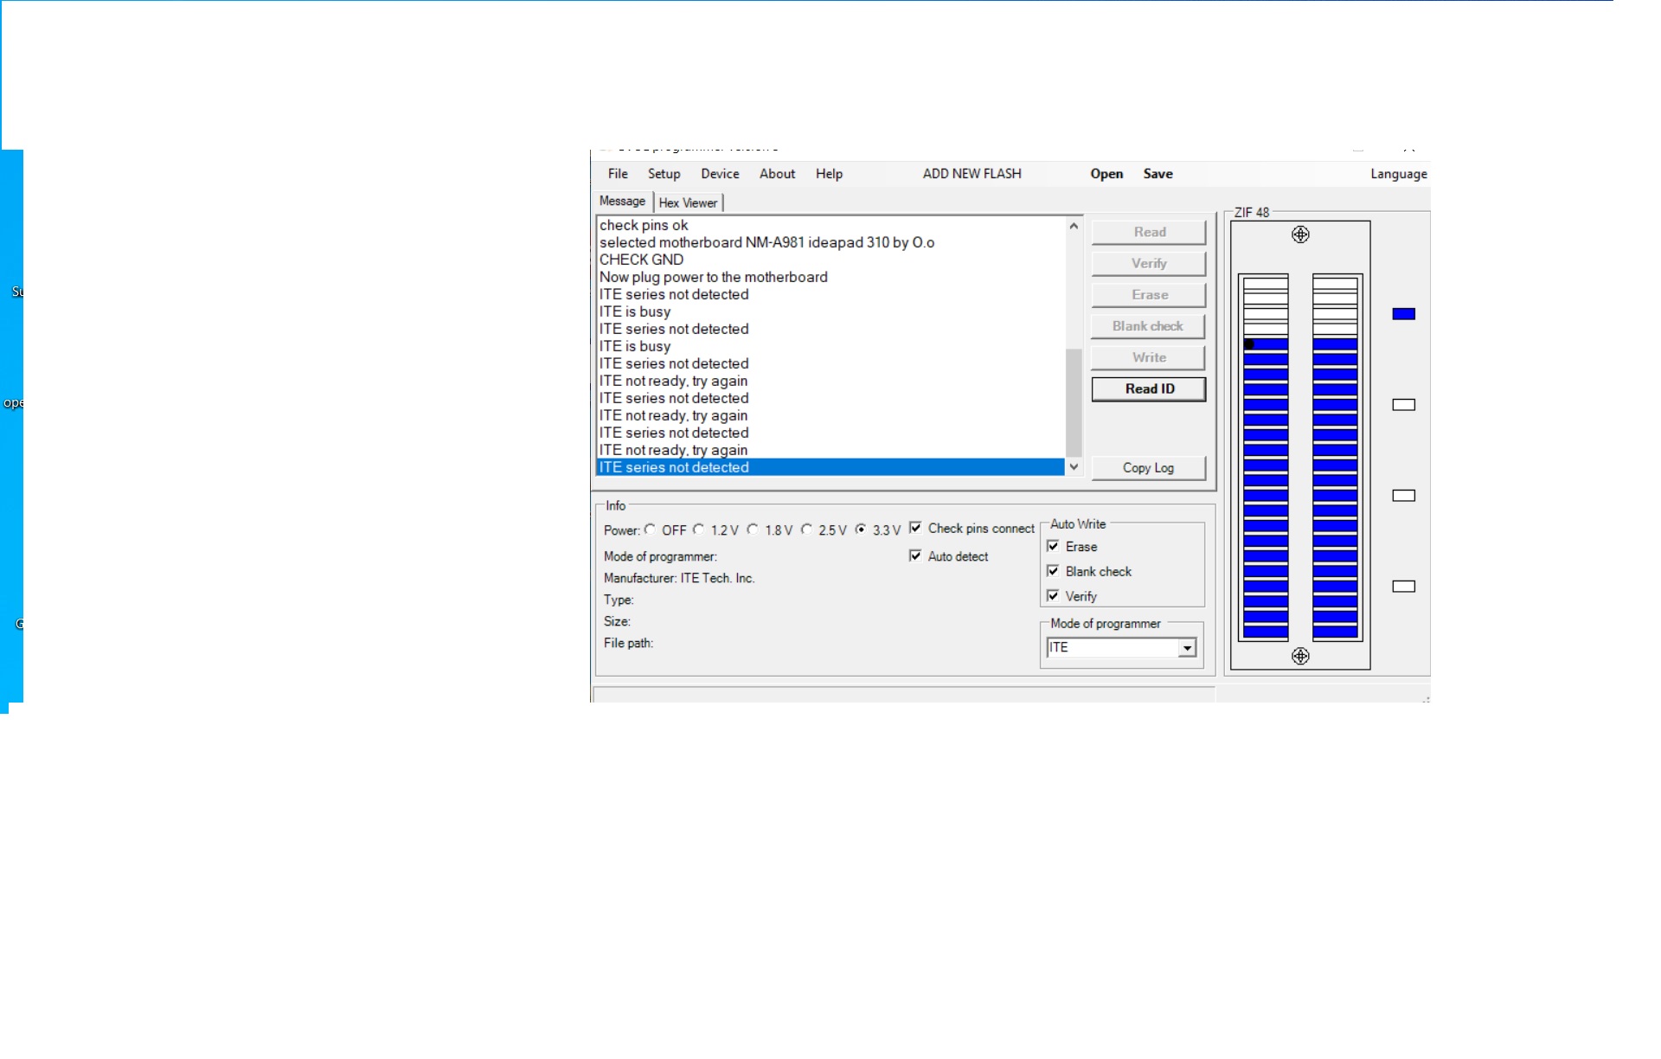The image size is (1661, 1059).
Task: Click the Verify button
Action: (x=1149, y=263)
